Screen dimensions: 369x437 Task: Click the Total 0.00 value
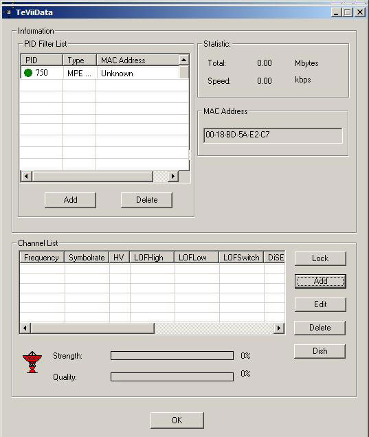(x=264, y=63)
